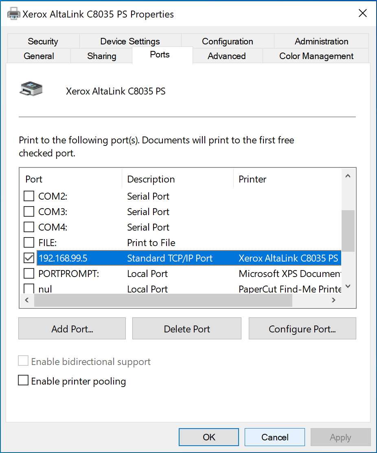
Task: Click the down arrow on the port list scrollbar
Action: coord(348,286)
